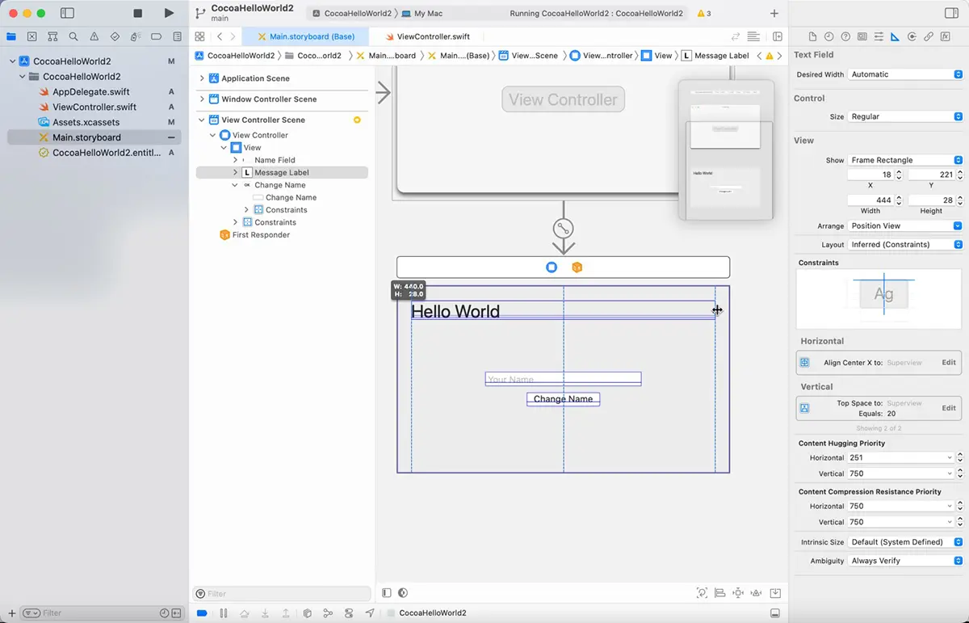This screenshot has height=623, width=969.
Task: Open the Debug navigator
Action: tap(136, 36)
